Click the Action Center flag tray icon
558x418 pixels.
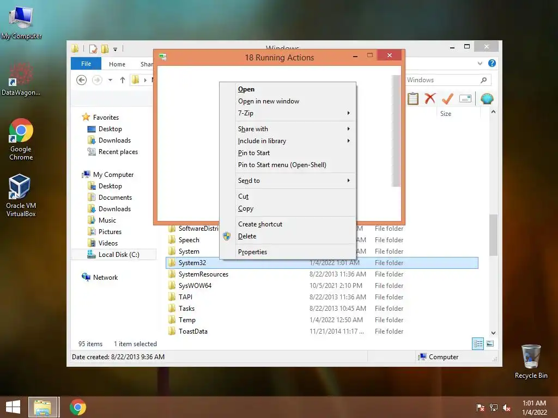(480, 407)
